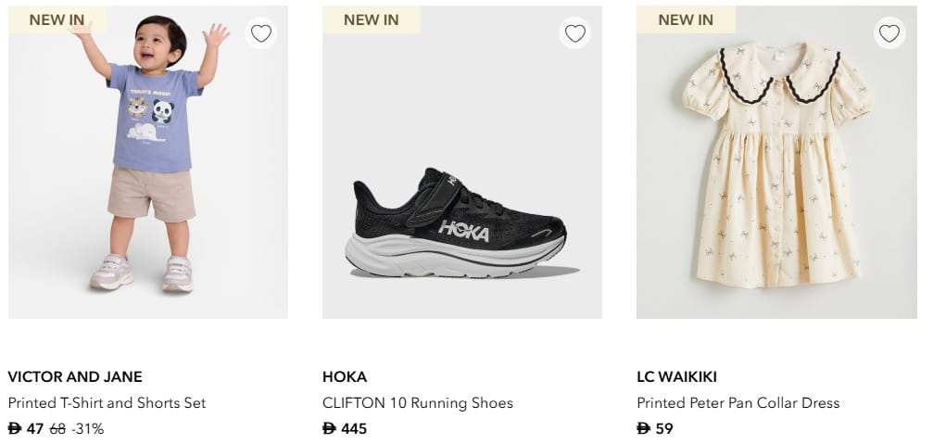Favorite the LC Waikiki dress
Screen dimensions: 933x444
pos(889,33)
